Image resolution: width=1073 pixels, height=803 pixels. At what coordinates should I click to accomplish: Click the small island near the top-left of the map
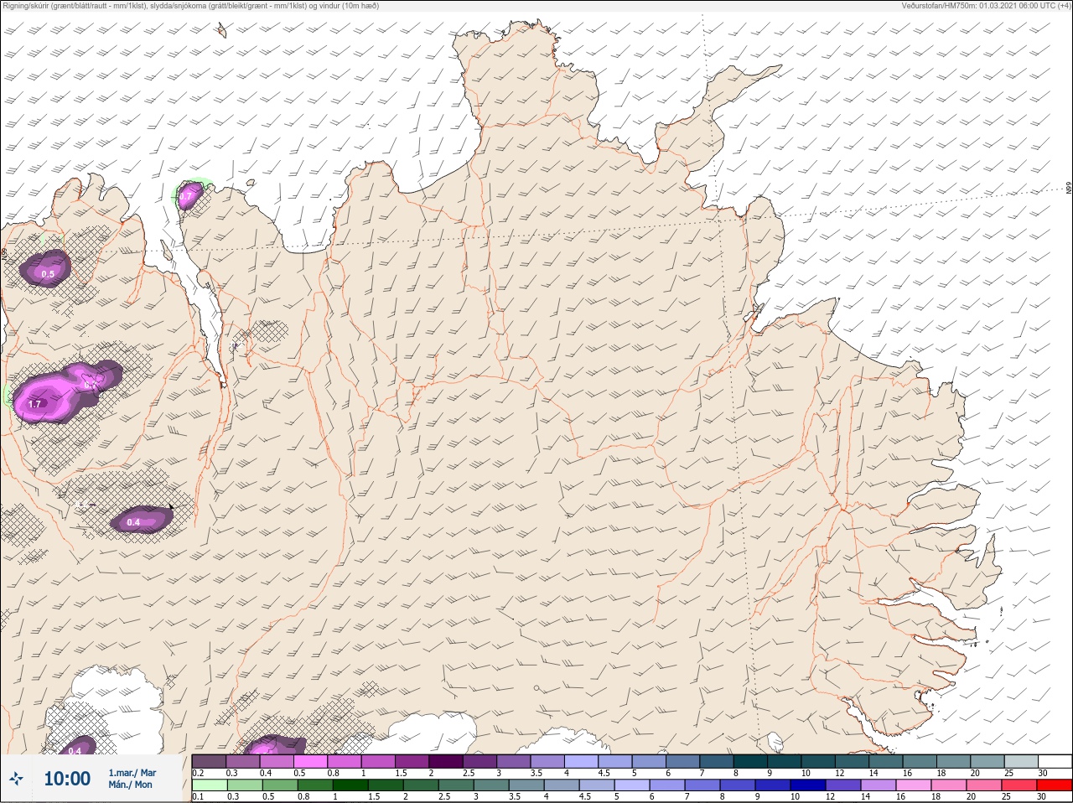click(221, 31)
